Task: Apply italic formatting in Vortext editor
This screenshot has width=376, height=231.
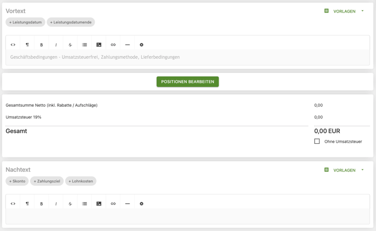Action: 56,45
